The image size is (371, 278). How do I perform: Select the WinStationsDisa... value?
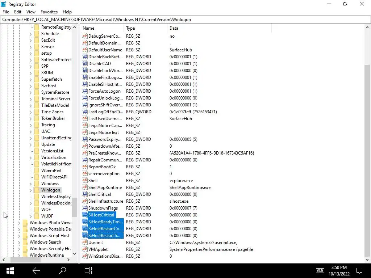(105, 256)
